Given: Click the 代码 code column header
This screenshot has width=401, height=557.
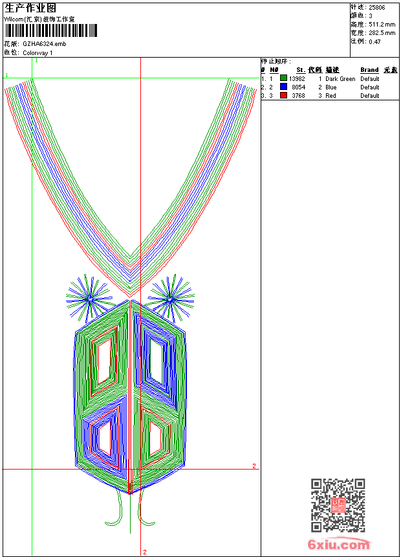Looking at the screenshot, I should 315,70.
